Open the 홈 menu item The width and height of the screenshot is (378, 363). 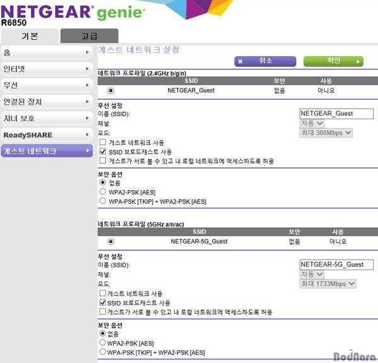(47, 52)
